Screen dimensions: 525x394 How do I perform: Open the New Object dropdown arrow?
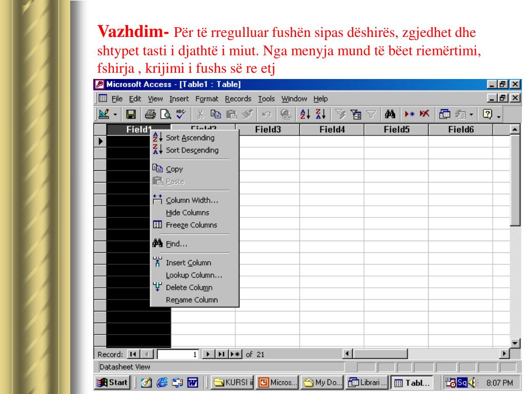(x=472, y=114)
